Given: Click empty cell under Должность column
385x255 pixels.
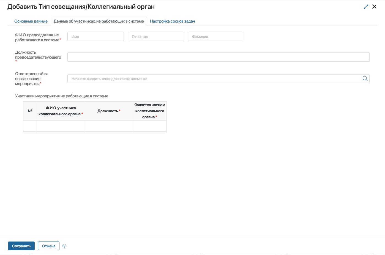Looking at the screenshot, I should [109, 126].
